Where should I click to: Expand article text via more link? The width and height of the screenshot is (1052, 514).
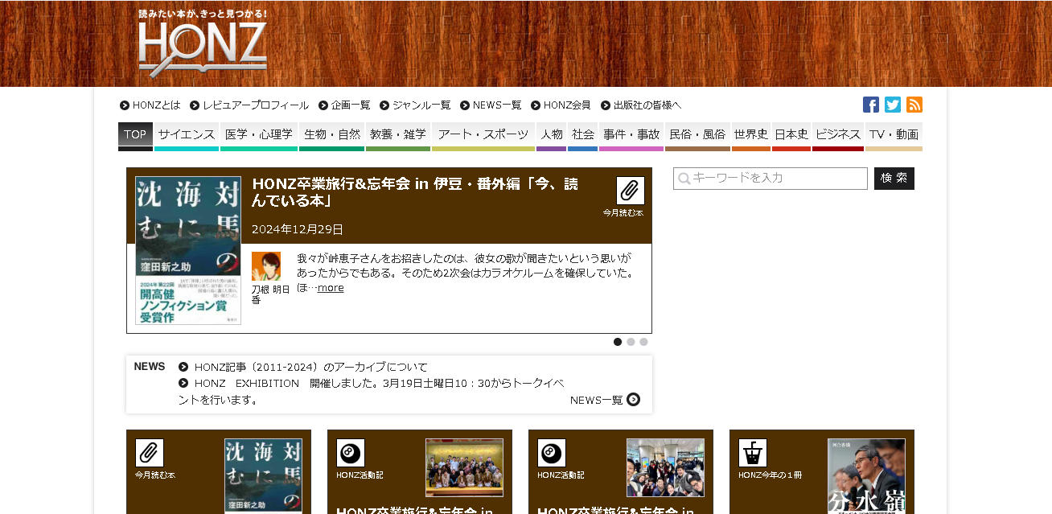click(331, 288)
